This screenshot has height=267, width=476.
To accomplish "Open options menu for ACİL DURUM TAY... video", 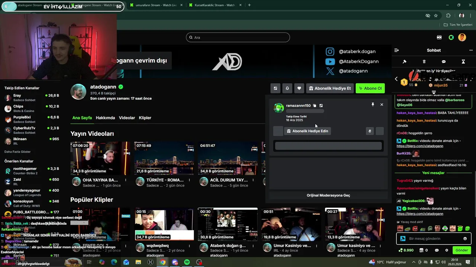I will 253,180.
